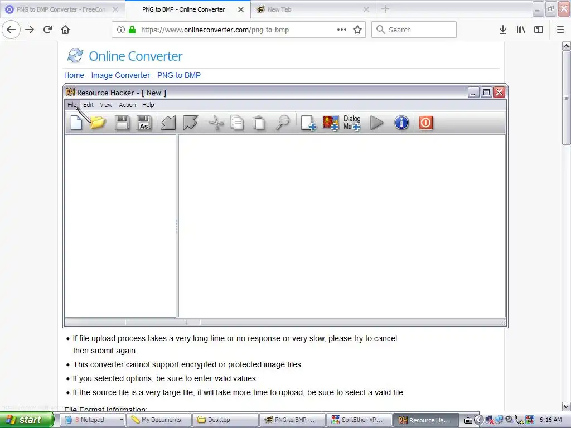The height and width of the screenshot is (428, 571).
Task: Open the Action menu in Resource Hacker
Action: click(127, 105)
